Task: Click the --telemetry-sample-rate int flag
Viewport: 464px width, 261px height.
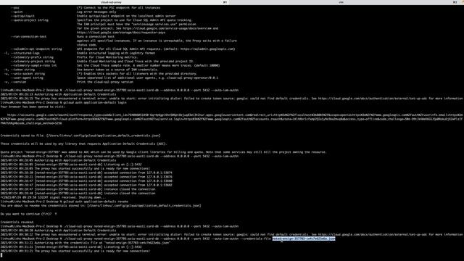Action: point(34,66)
